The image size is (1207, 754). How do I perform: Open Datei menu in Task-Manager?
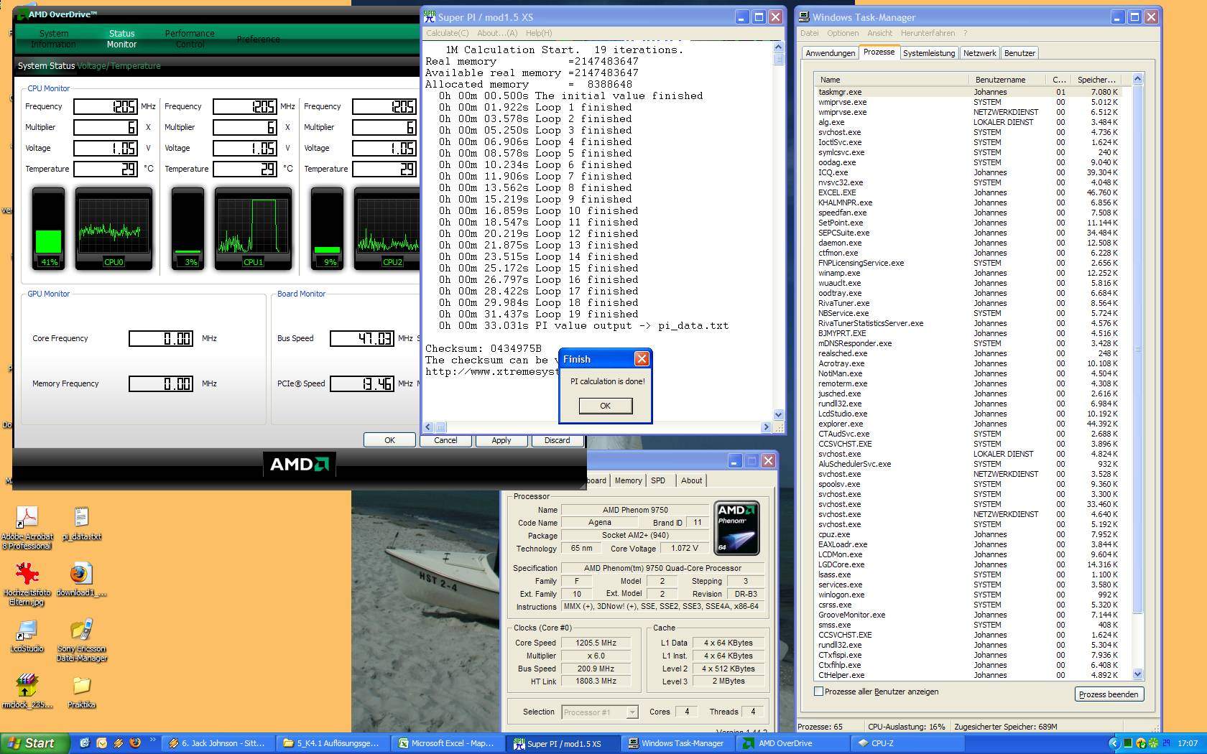pos(810,33)
